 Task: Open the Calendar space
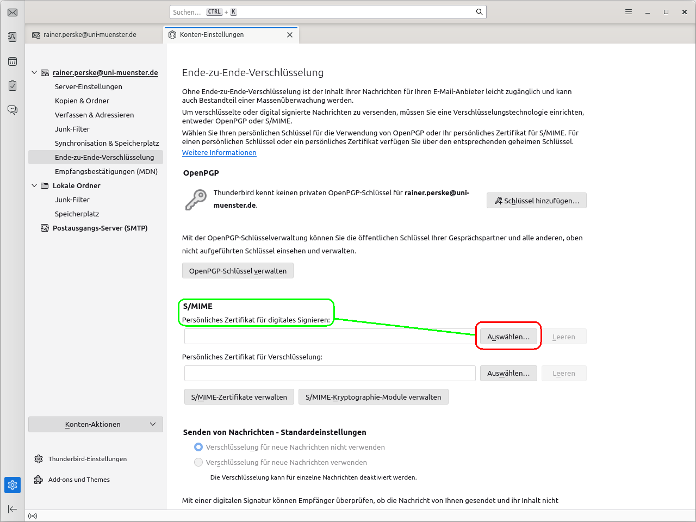pos(13,61)
